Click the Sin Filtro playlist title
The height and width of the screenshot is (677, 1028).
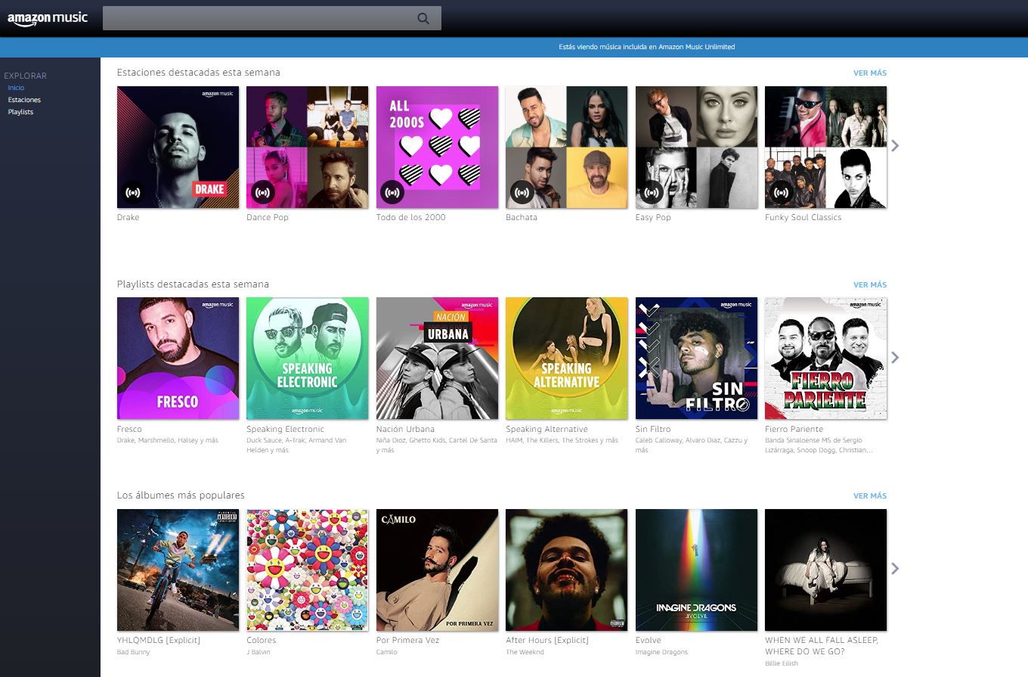point(653,429)
